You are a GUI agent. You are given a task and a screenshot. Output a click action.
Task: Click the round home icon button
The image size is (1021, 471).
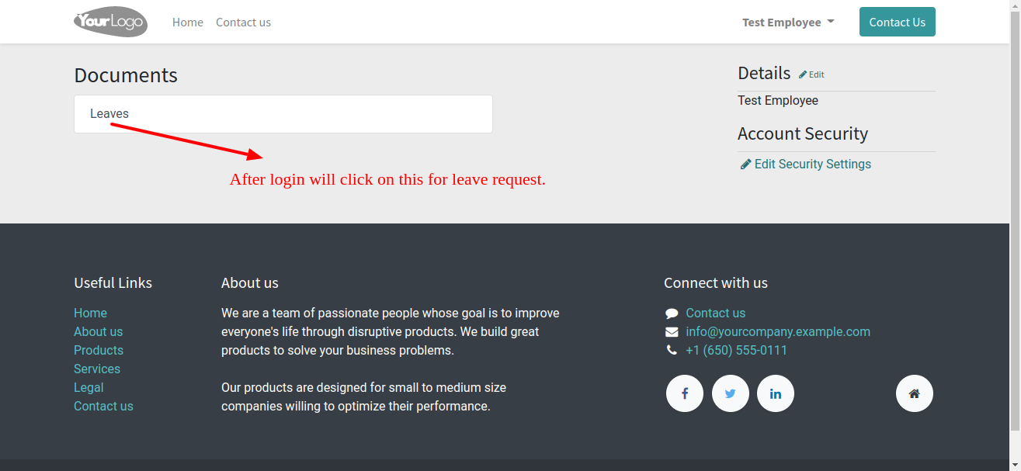[915, 393]
